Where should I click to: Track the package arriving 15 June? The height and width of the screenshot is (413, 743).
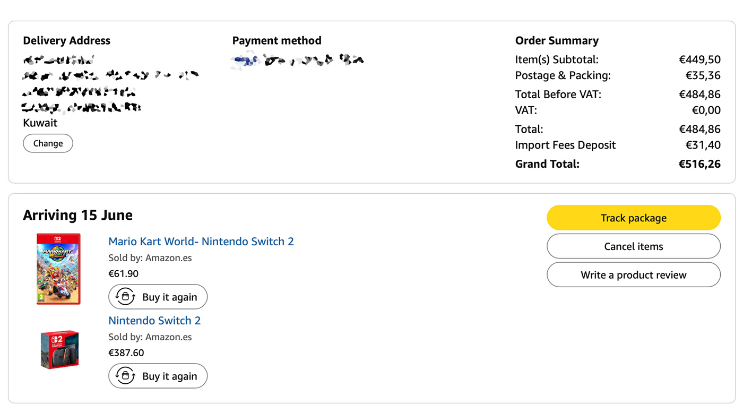point(634,218)
